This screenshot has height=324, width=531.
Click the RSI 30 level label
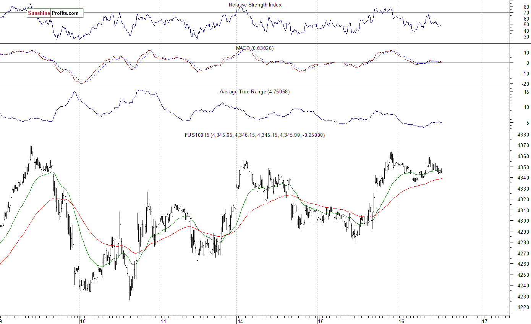526,37
